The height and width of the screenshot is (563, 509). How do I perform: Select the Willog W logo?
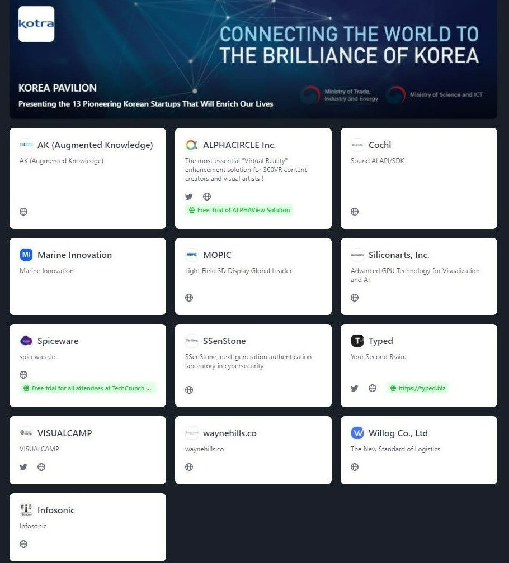357,433
